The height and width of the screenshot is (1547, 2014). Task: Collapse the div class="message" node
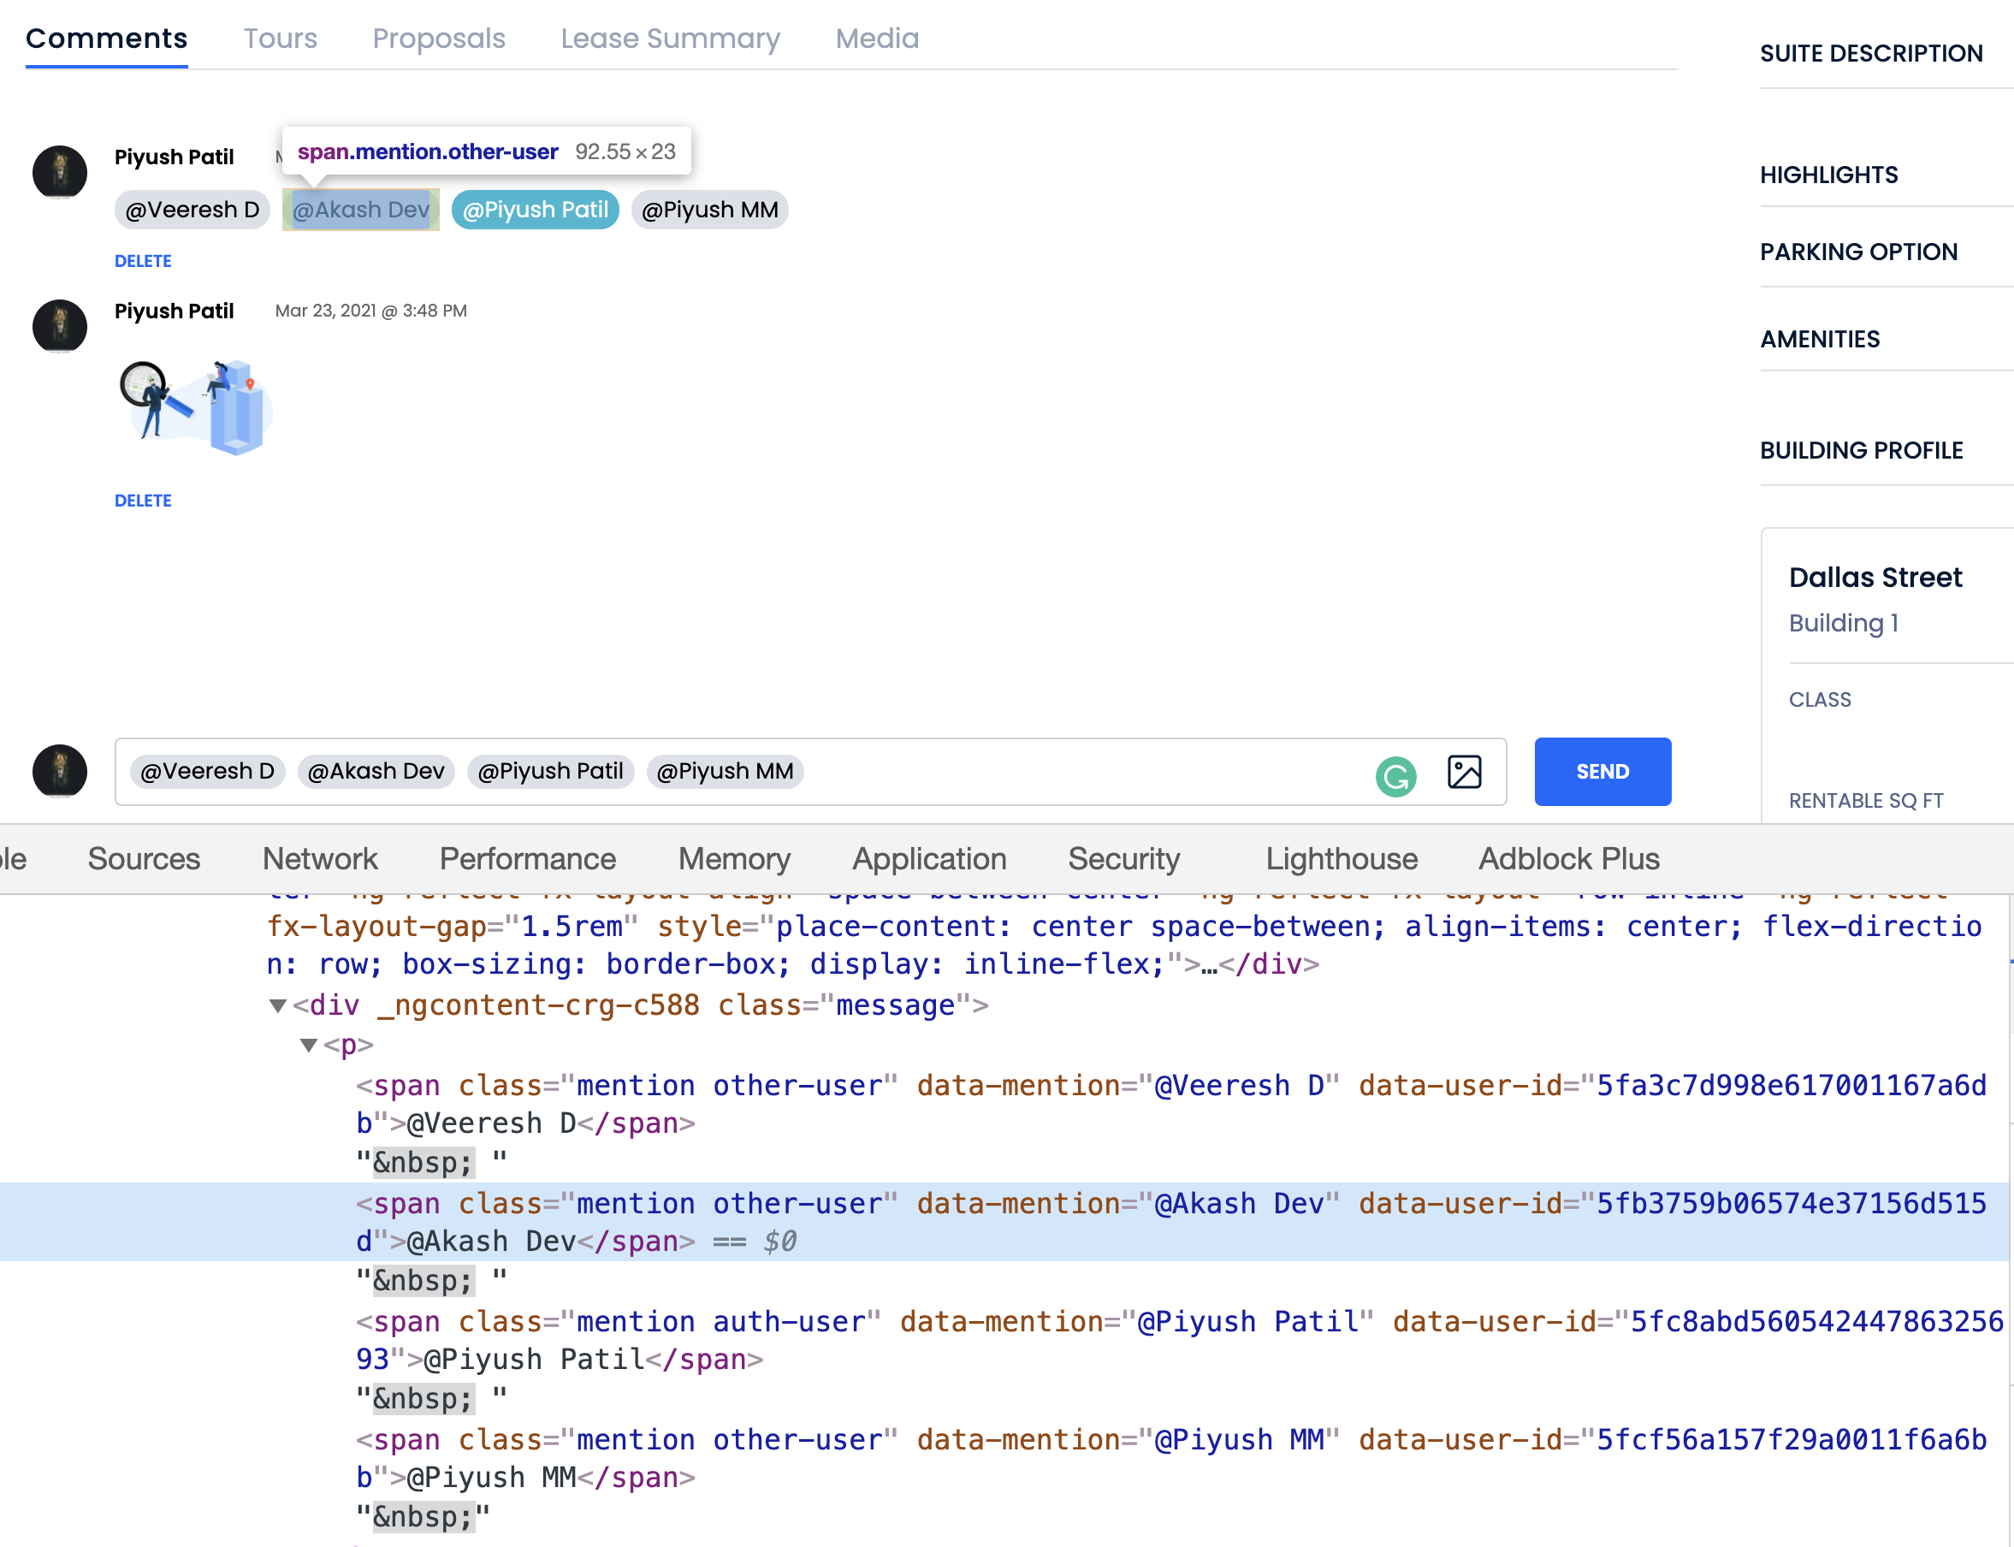277,1005
